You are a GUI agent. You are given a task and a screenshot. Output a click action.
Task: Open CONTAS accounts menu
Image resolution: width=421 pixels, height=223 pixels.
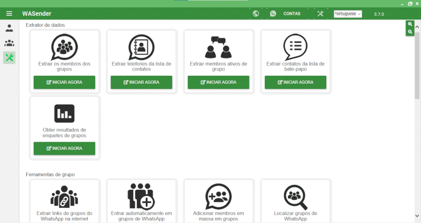(x=292, y=14)
